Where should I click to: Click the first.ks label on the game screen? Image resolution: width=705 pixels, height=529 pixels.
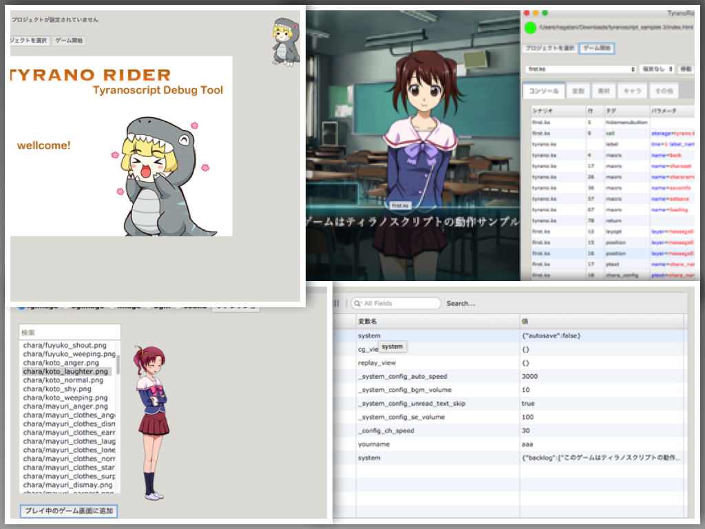click(x=399, y=205)
